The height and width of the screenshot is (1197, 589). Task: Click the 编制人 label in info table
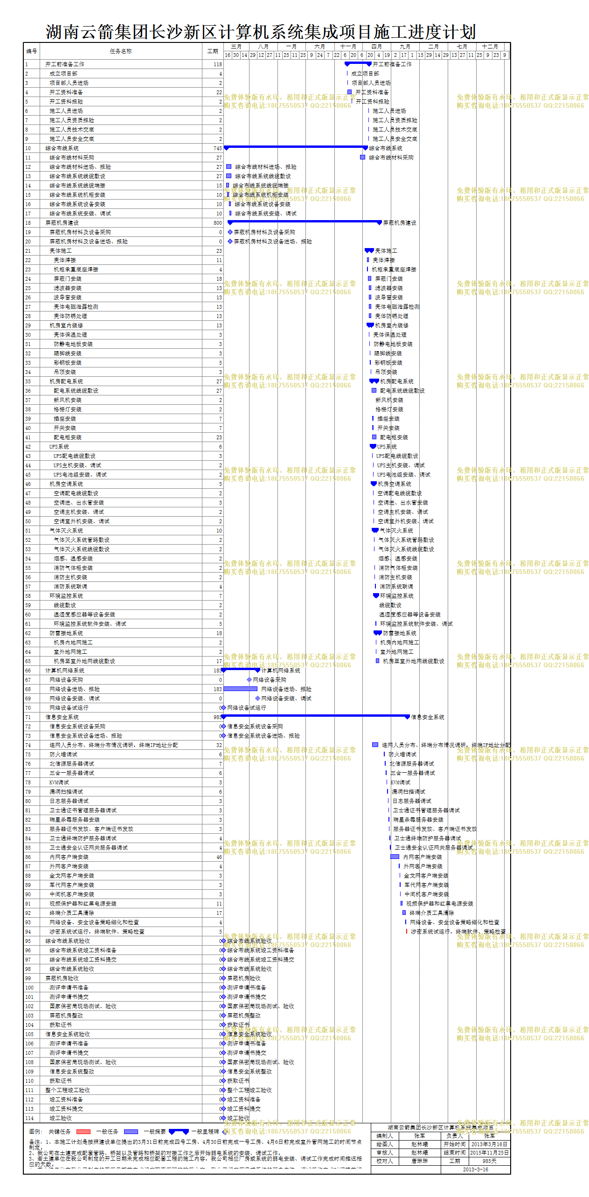point(385,1136)
